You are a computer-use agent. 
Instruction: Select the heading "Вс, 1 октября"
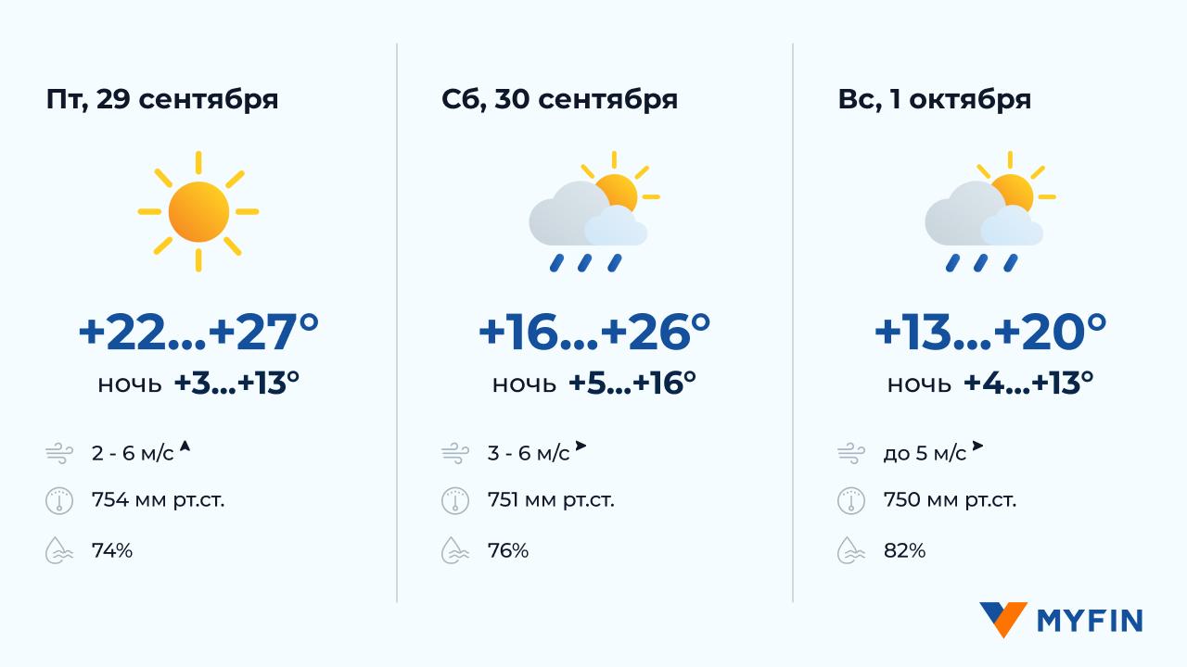point(934,99)
